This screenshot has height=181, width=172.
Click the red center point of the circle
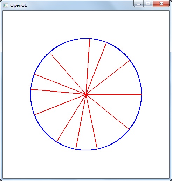click(x=86, y=94)
